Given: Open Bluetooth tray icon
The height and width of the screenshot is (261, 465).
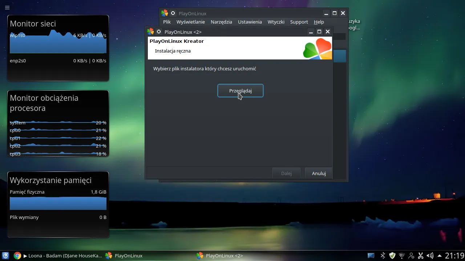Looking at the screenshot, I should point(383,256).
